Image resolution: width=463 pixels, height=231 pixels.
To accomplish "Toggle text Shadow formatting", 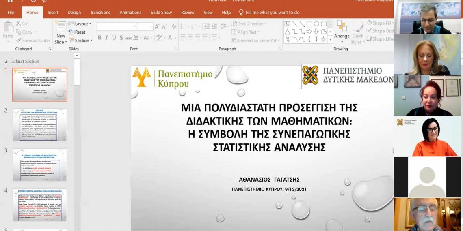I will [121, 37].
